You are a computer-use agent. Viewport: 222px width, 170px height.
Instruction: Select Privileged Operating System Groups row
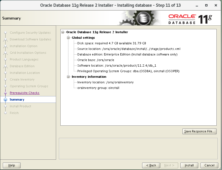[x=128, y=71]
